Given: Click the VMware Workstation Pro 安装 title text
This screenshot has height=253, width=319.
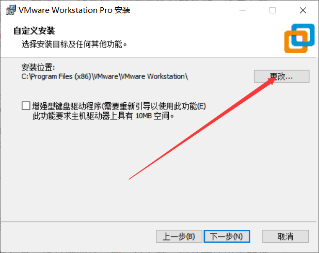Looking at the screenshot, I should (74, 10).
